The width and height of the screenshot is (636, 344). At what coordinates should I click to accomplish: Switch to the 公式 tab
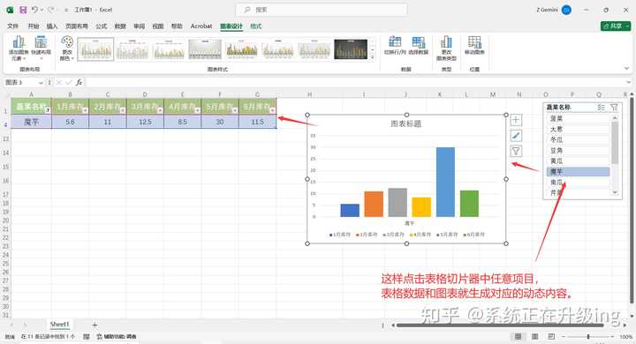[x=101, y=26]
